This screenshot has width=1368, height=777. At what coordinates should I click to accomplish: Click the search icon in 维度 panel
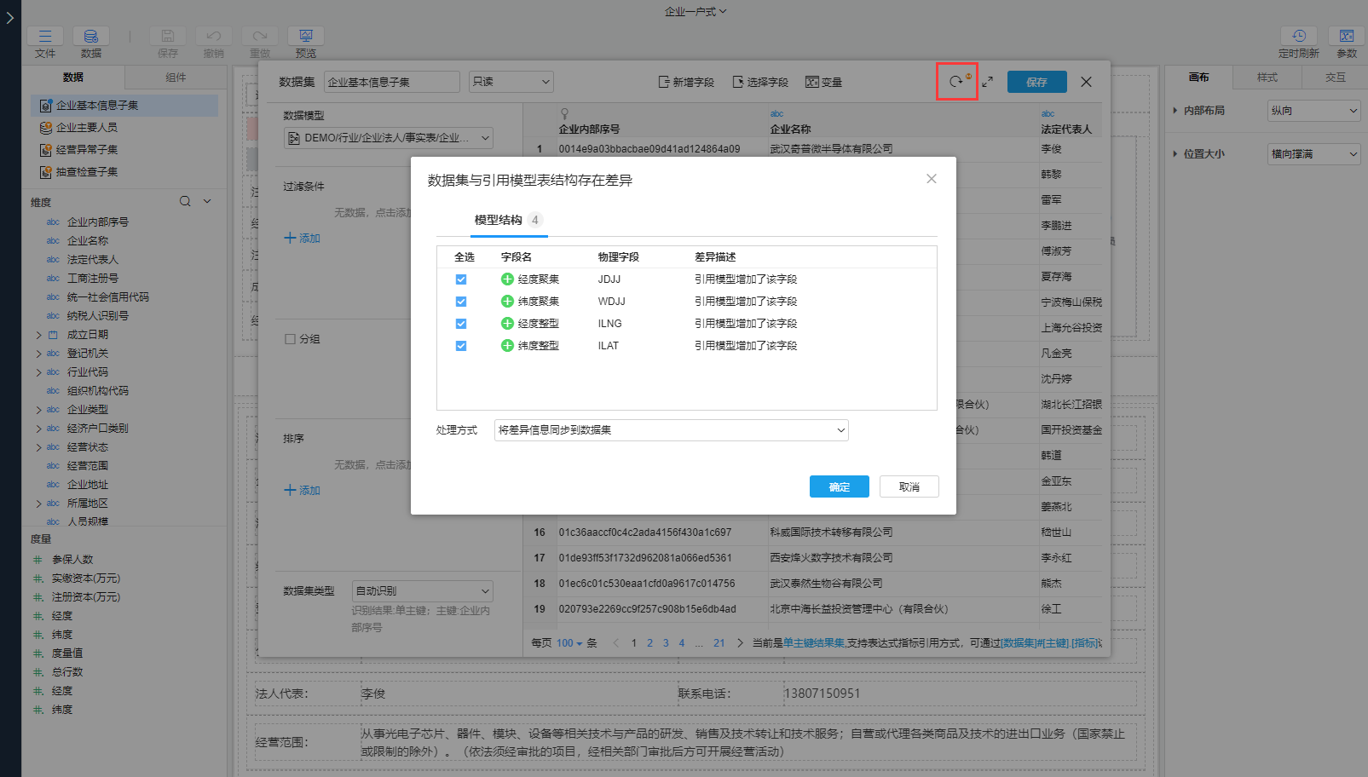tap(185, 201)
